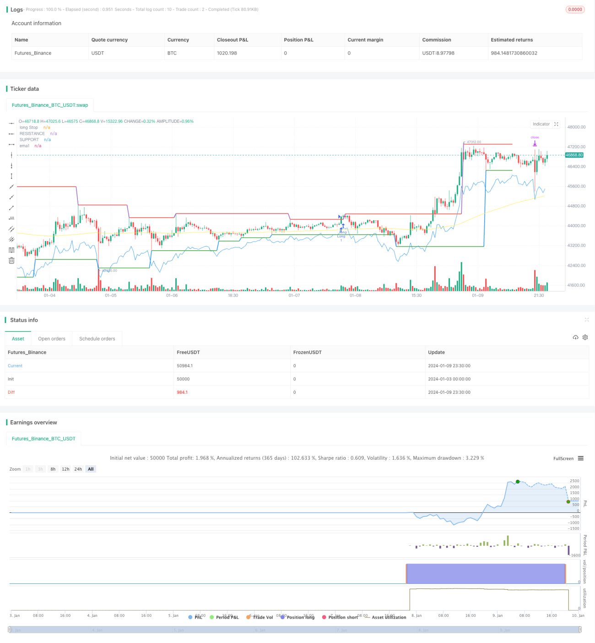Image resolution: width=595 pixels, height=643 pixels.
Task: Select the parallel channel line tool
Action: coord(11,229)
